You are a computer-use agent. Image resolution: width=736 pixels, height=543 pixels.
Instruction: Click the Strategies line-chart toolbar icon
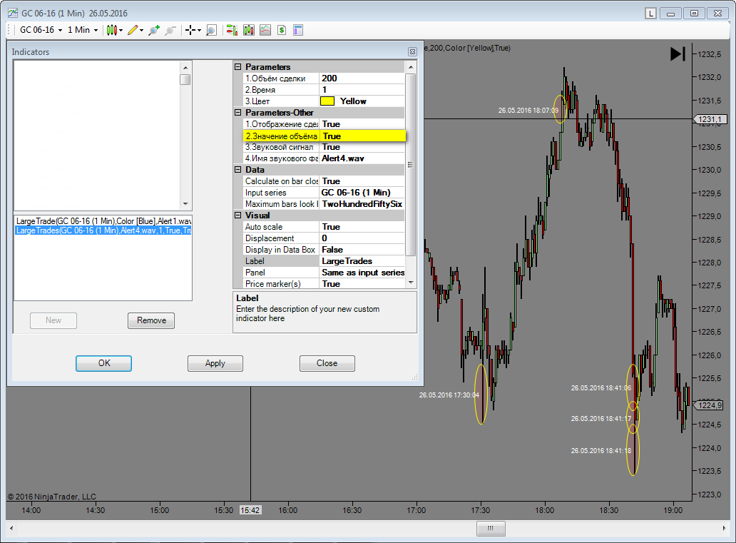click(265, 30)
